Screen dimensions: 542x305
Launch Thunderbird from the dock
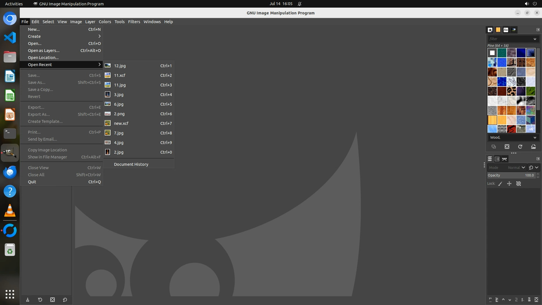coord(10,172)
